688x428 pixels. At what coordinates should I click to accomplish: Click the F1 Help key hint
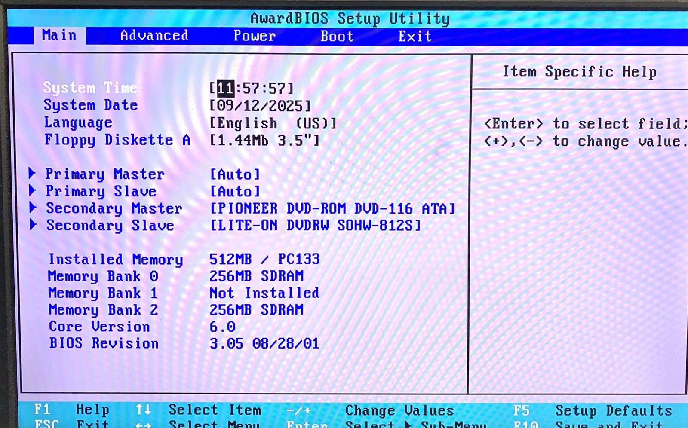pos(72,409)
